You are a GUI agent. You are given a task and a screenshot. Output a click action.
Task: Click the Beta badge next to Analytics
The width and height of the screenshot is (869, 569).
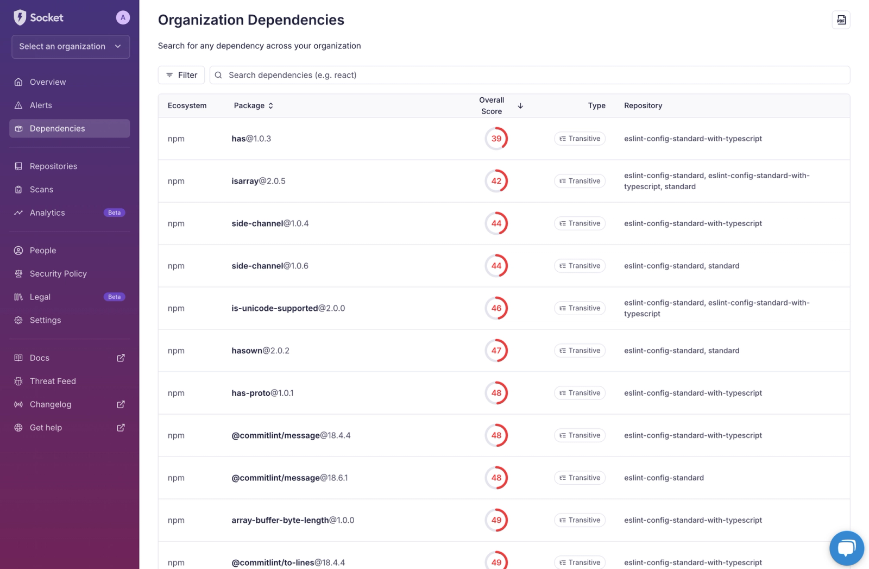pyautogui.click(x=114, y=212)
